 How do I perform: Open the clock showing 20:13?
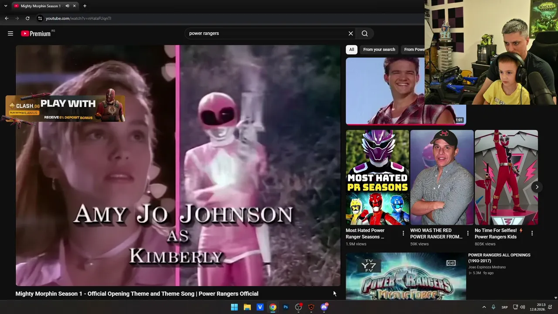[x=537, y=307]
